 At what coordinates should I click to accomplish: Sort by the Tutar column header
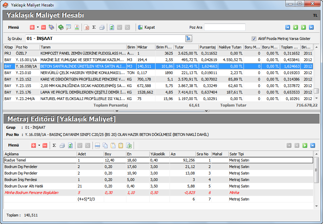pos(186,47)
